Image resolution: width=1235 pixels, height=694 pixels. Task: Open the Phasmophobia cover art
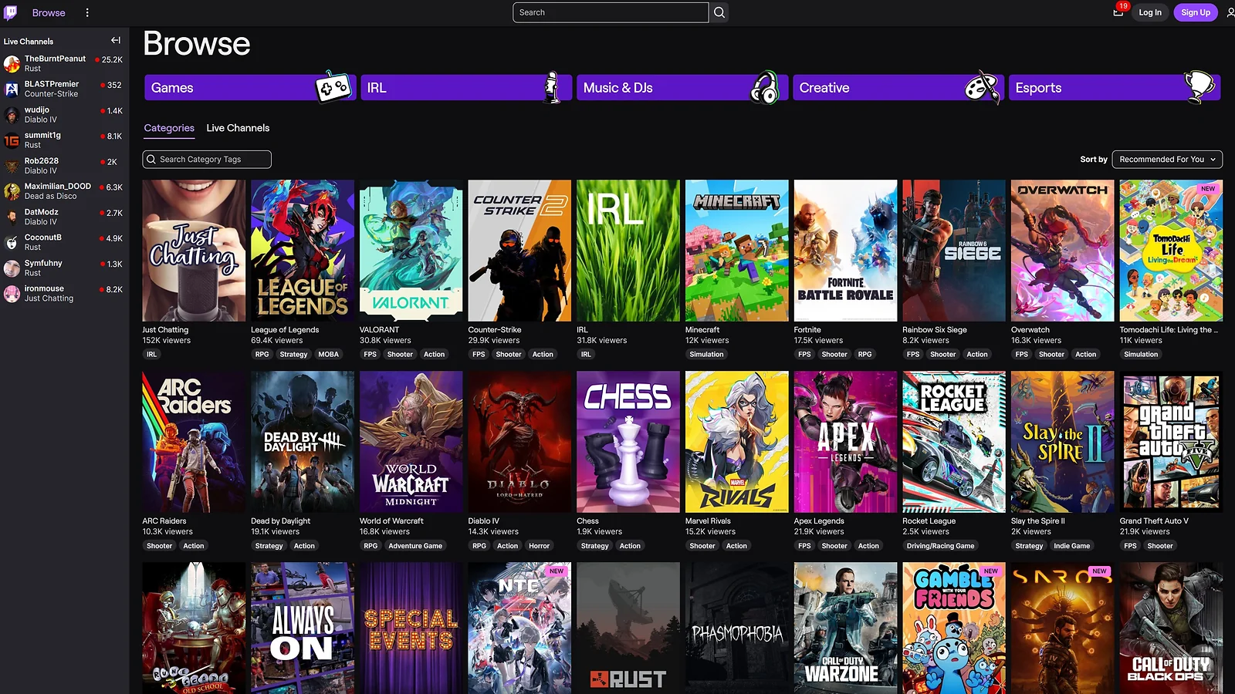(x=737, y=628)
